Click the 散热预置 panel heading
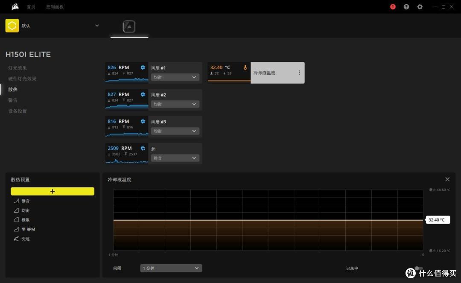 [x=20, y=180]
